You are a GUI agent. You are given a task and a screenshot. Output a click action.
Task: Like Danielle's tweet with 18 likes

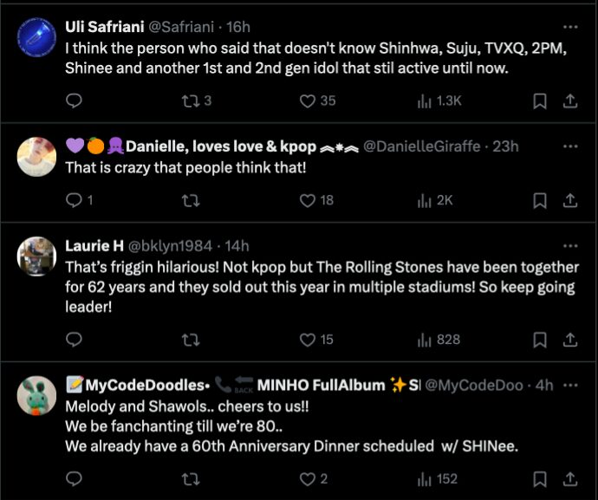point(306,200)
